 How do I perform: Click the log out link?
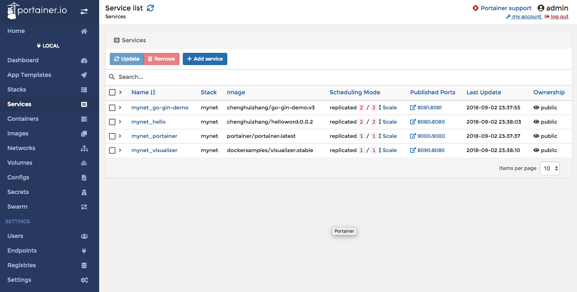pyautogui.click(x=557, y=17)
